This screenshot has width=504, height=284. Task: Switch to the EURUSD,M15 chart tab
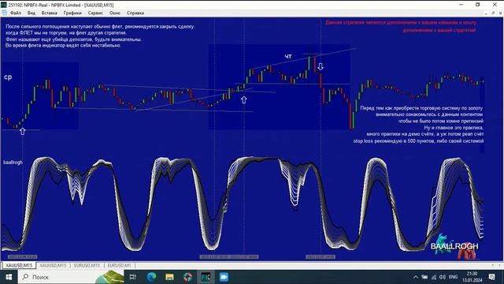click(x=87, y=265)
